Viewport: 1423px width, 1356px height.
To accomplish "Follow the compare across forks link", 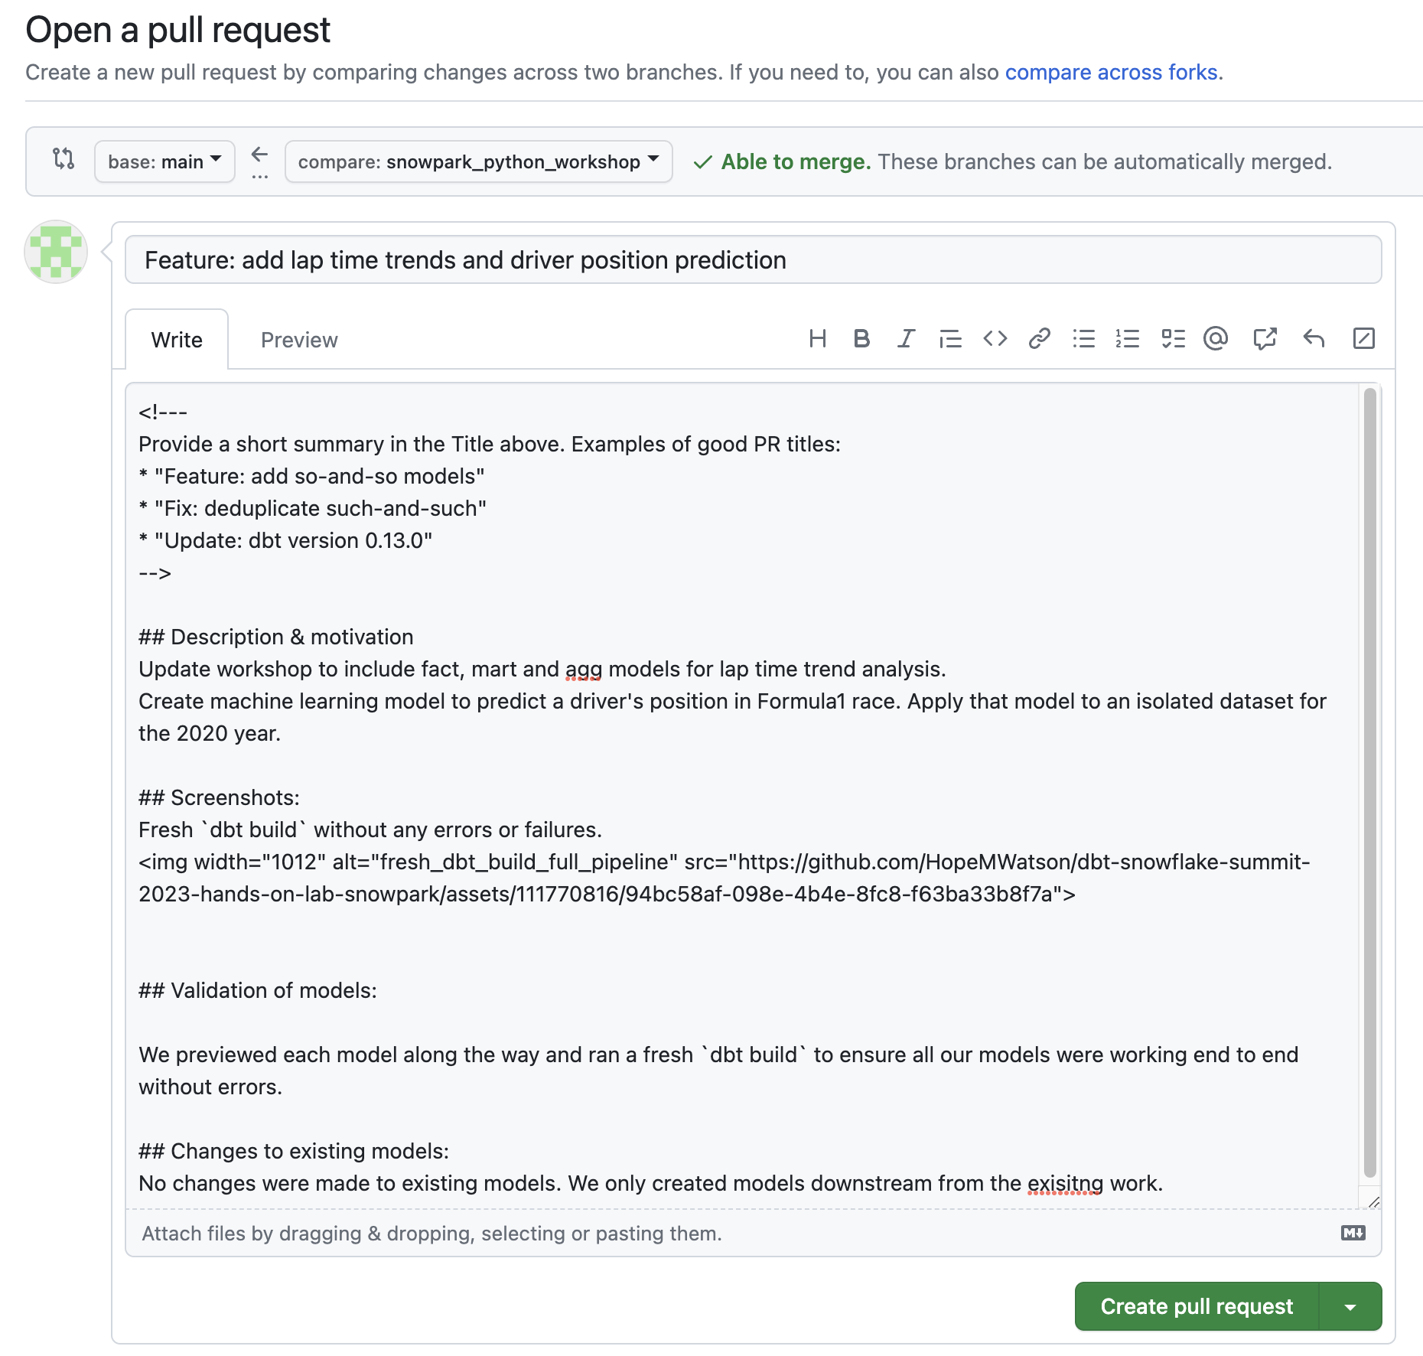I will 1112,72.
